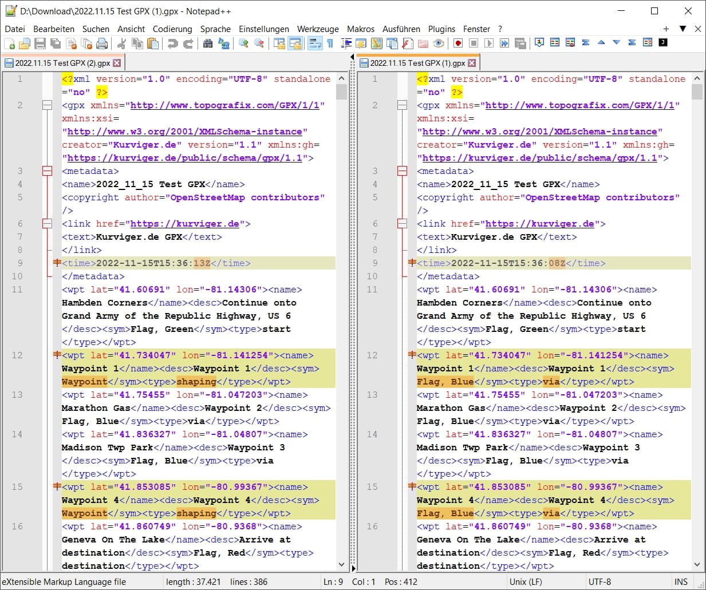Close the Test GPX (2).gpx tab
The height and width of the screenshot is (590, 706).
coord(117,63)
